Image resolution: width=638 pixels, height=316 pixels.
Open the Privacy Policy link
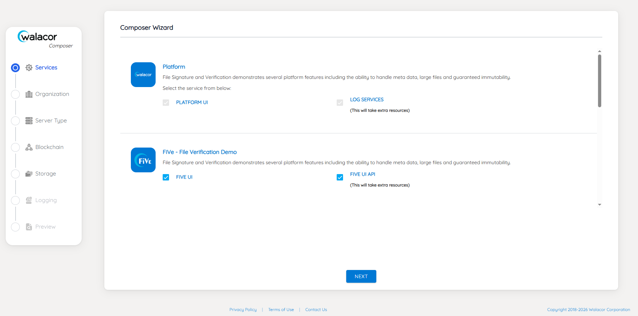point(243,310)
